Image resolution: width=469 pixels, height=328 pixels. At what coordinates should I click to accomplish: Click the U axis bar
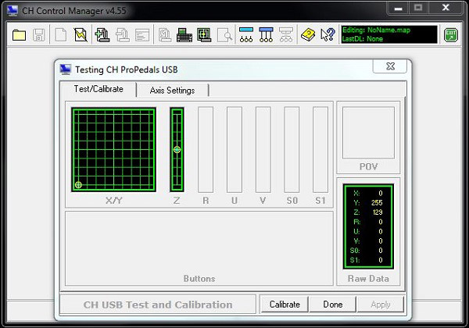(234, 150)
